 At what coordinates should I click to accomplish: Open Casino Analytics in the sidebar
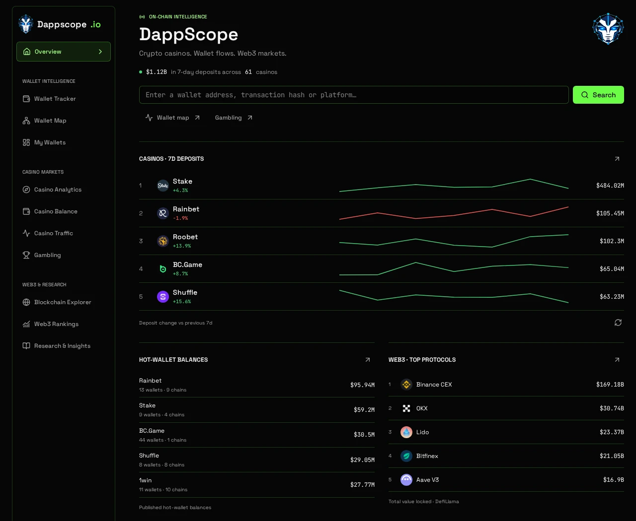click(x=64, y=190)
